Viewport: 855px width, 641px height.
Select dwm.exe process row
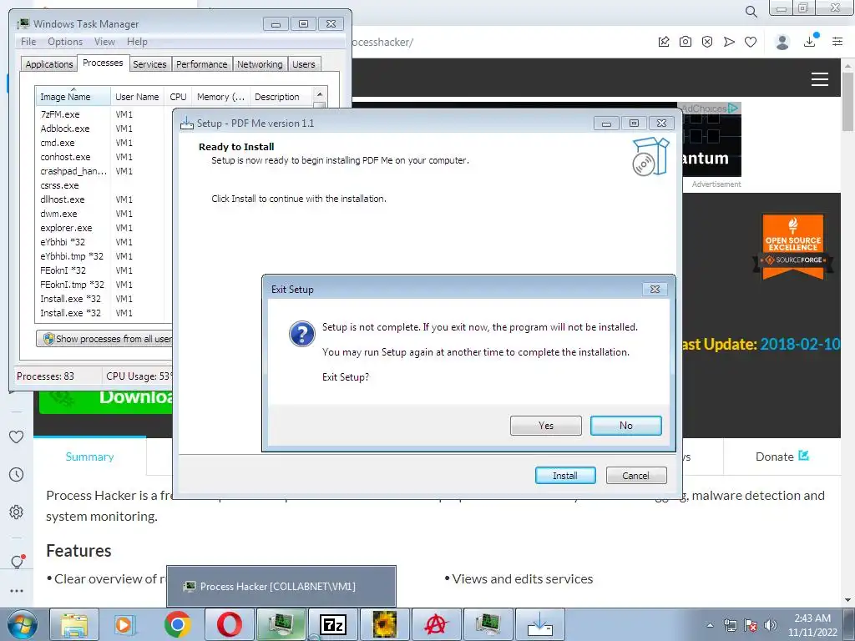pos(103,214)
